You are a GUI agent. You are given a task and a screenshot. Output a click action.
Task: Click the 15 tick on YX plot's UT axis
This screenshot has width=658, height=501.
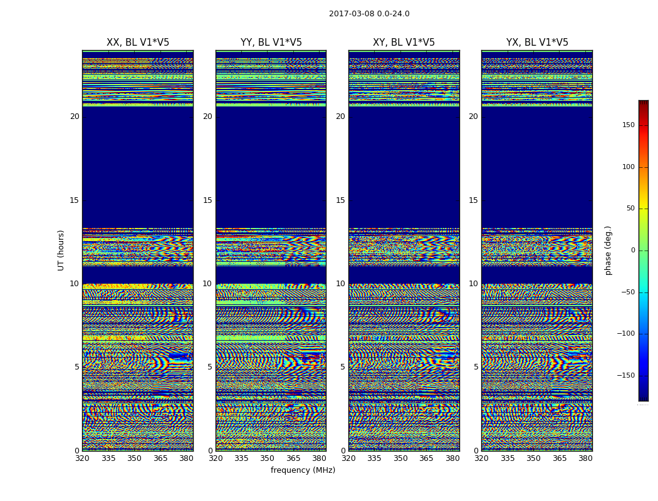(473, 200)
